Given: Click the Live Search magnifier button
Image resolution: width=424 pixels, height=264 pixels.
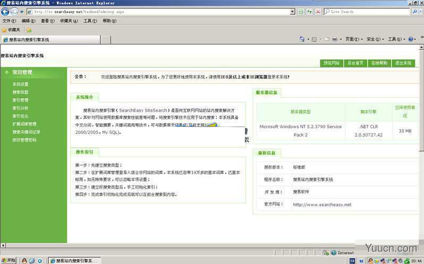Looking at the screenshot, I should pyautogui.click(x=415, y=12).
